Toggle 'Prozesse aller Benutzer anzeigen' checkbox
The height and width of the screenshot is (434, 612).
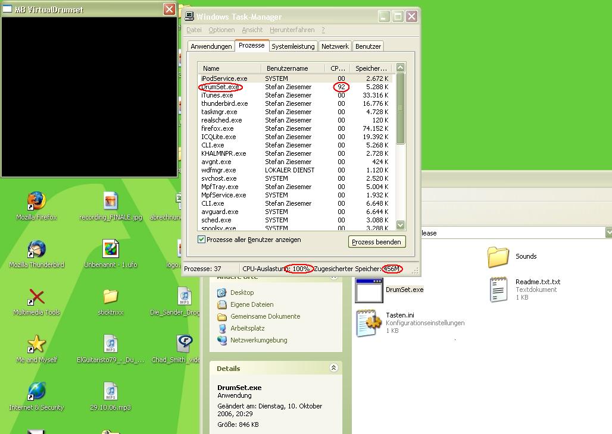click(201, 240)
